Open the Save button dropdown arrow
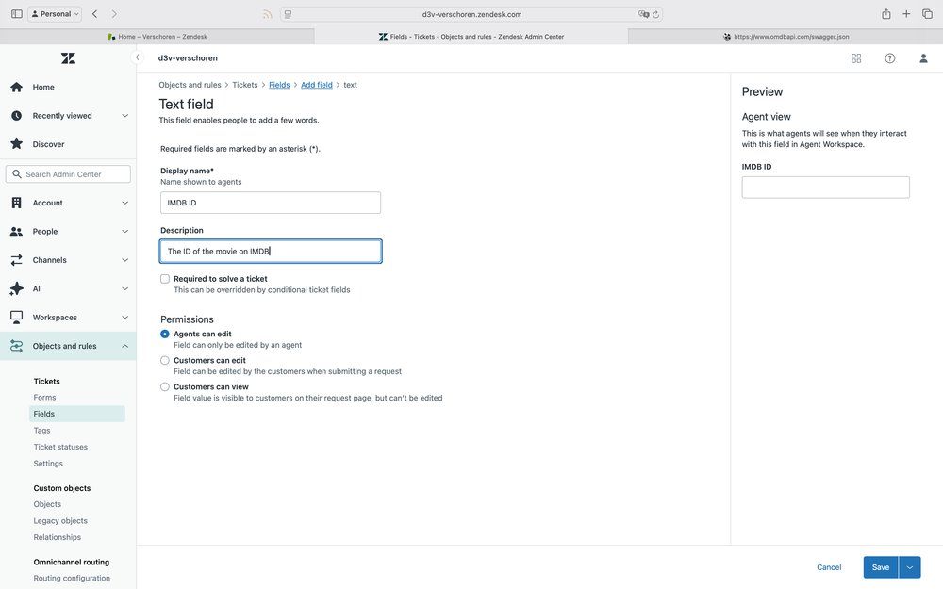This screenshot has width=943, height=589. click(908, 567)
